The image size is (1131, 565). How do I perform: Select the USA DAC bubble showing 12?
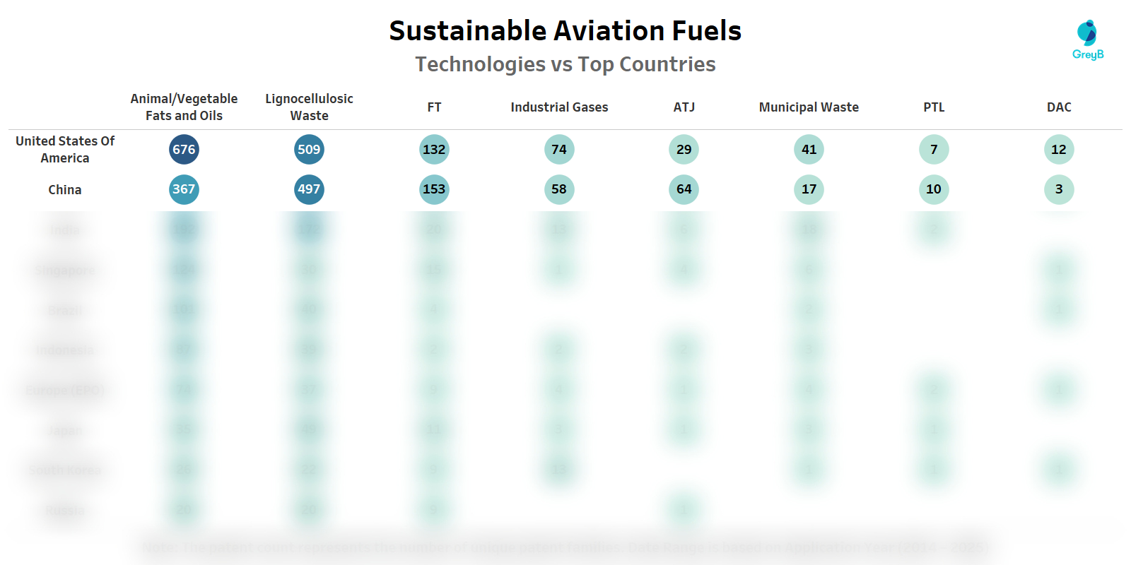coord(1058,150)
